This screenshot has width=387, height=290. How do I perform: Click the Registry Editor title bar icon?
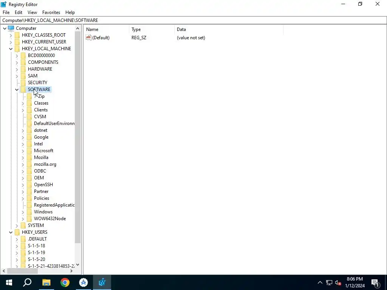pos(4,4)
